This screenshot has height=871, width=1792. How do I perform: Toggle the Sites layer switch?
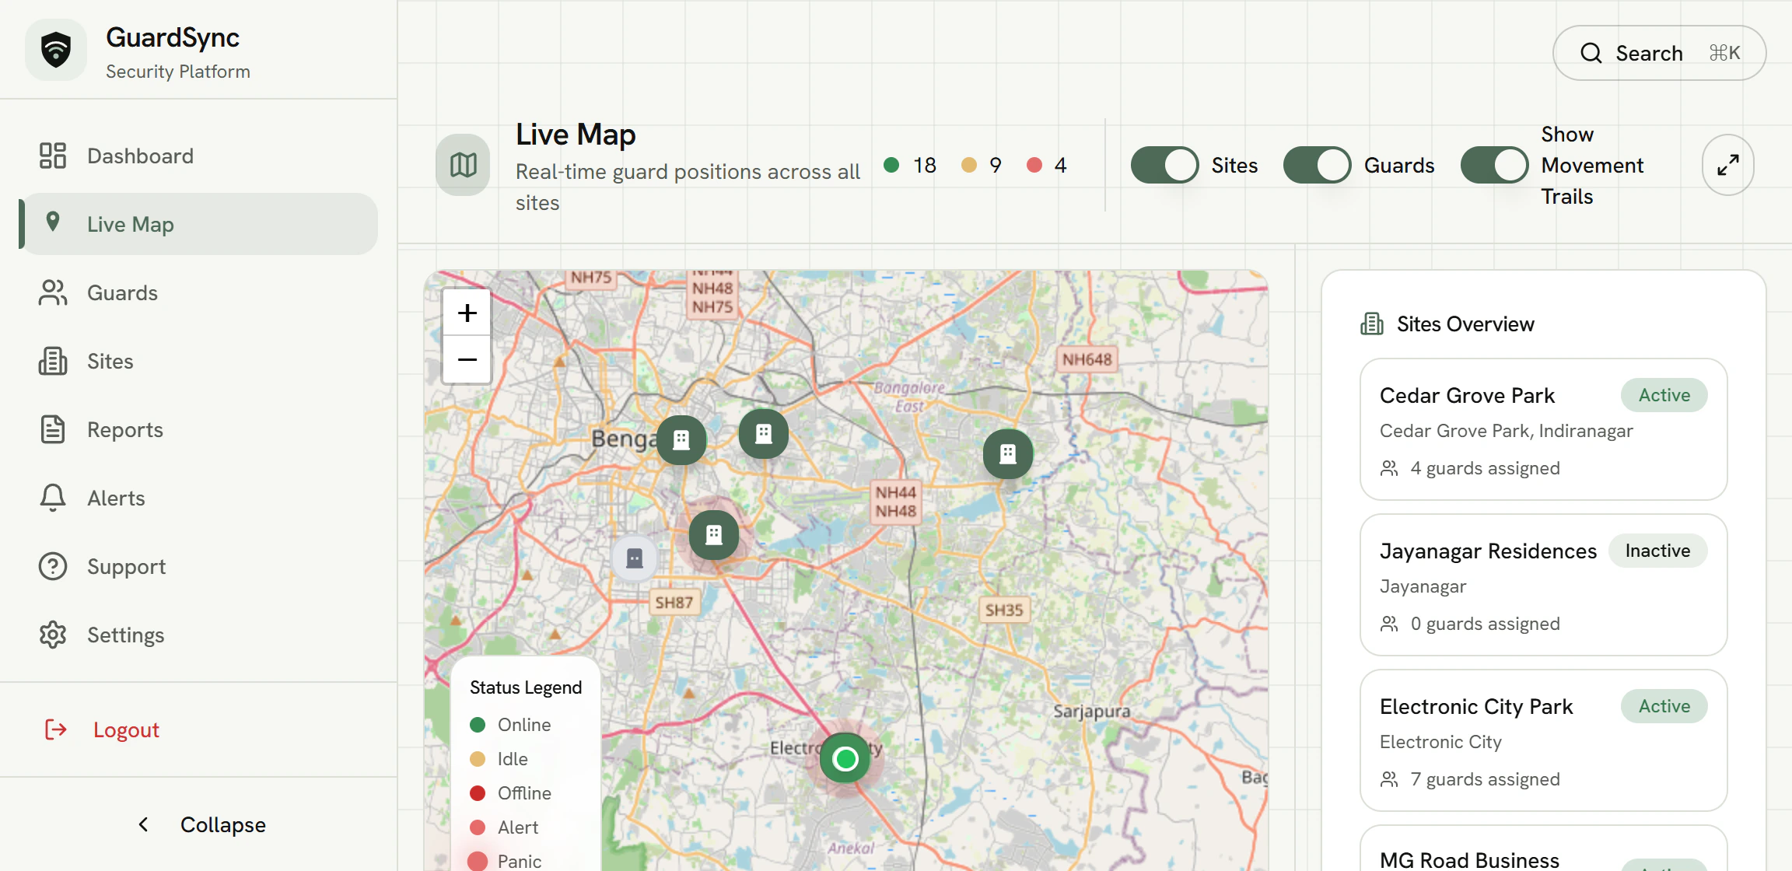(1164, 165)
